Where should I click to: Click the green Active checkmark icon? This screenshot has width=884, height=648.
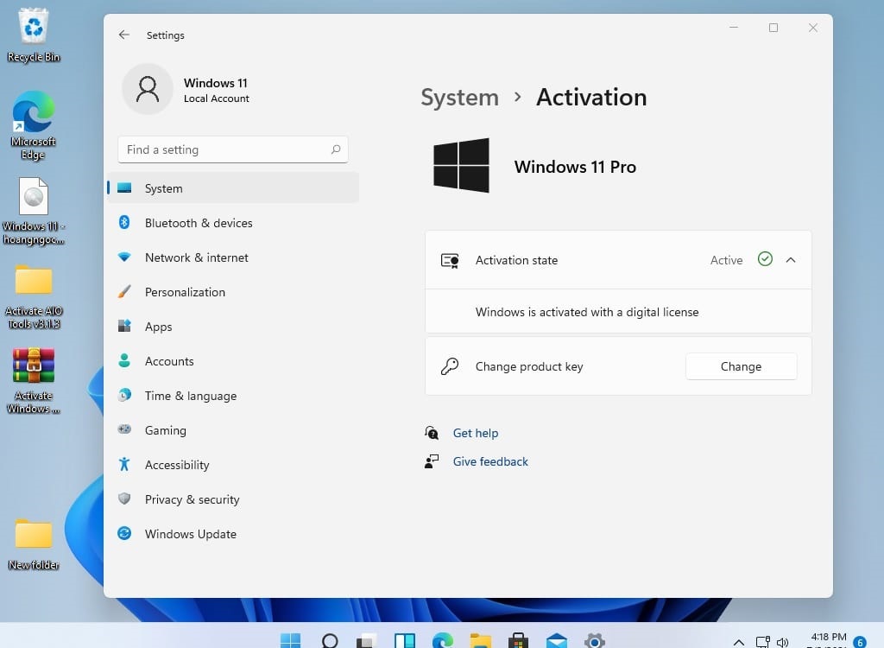click(x=765, y=259)
